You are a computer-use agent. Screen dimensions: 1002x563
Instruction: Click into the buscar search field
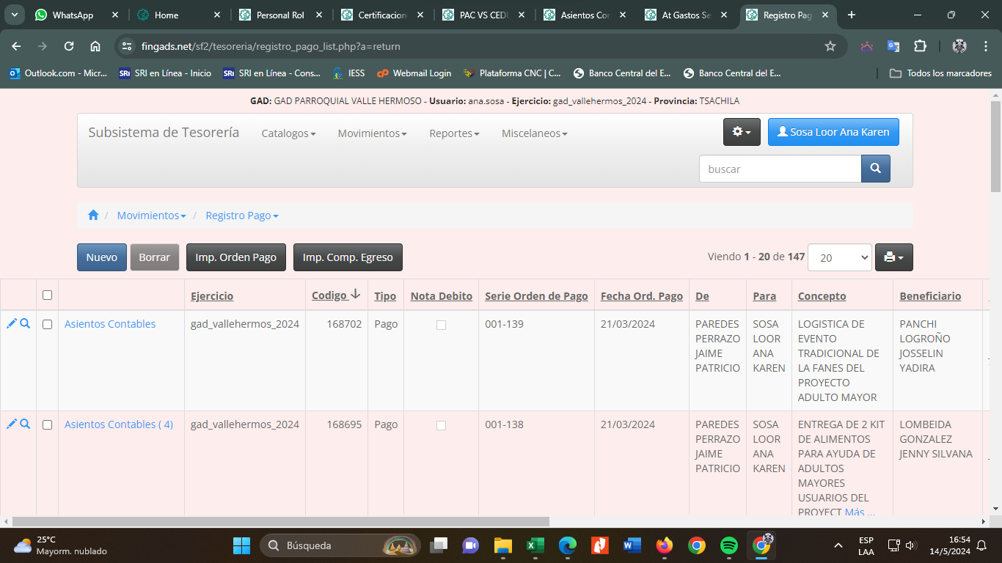pos(779,169)
